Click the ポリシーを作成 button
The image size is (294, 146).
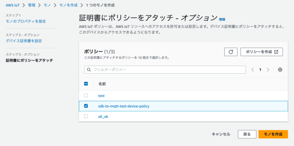pyautogui.click(x=261, y=52)
